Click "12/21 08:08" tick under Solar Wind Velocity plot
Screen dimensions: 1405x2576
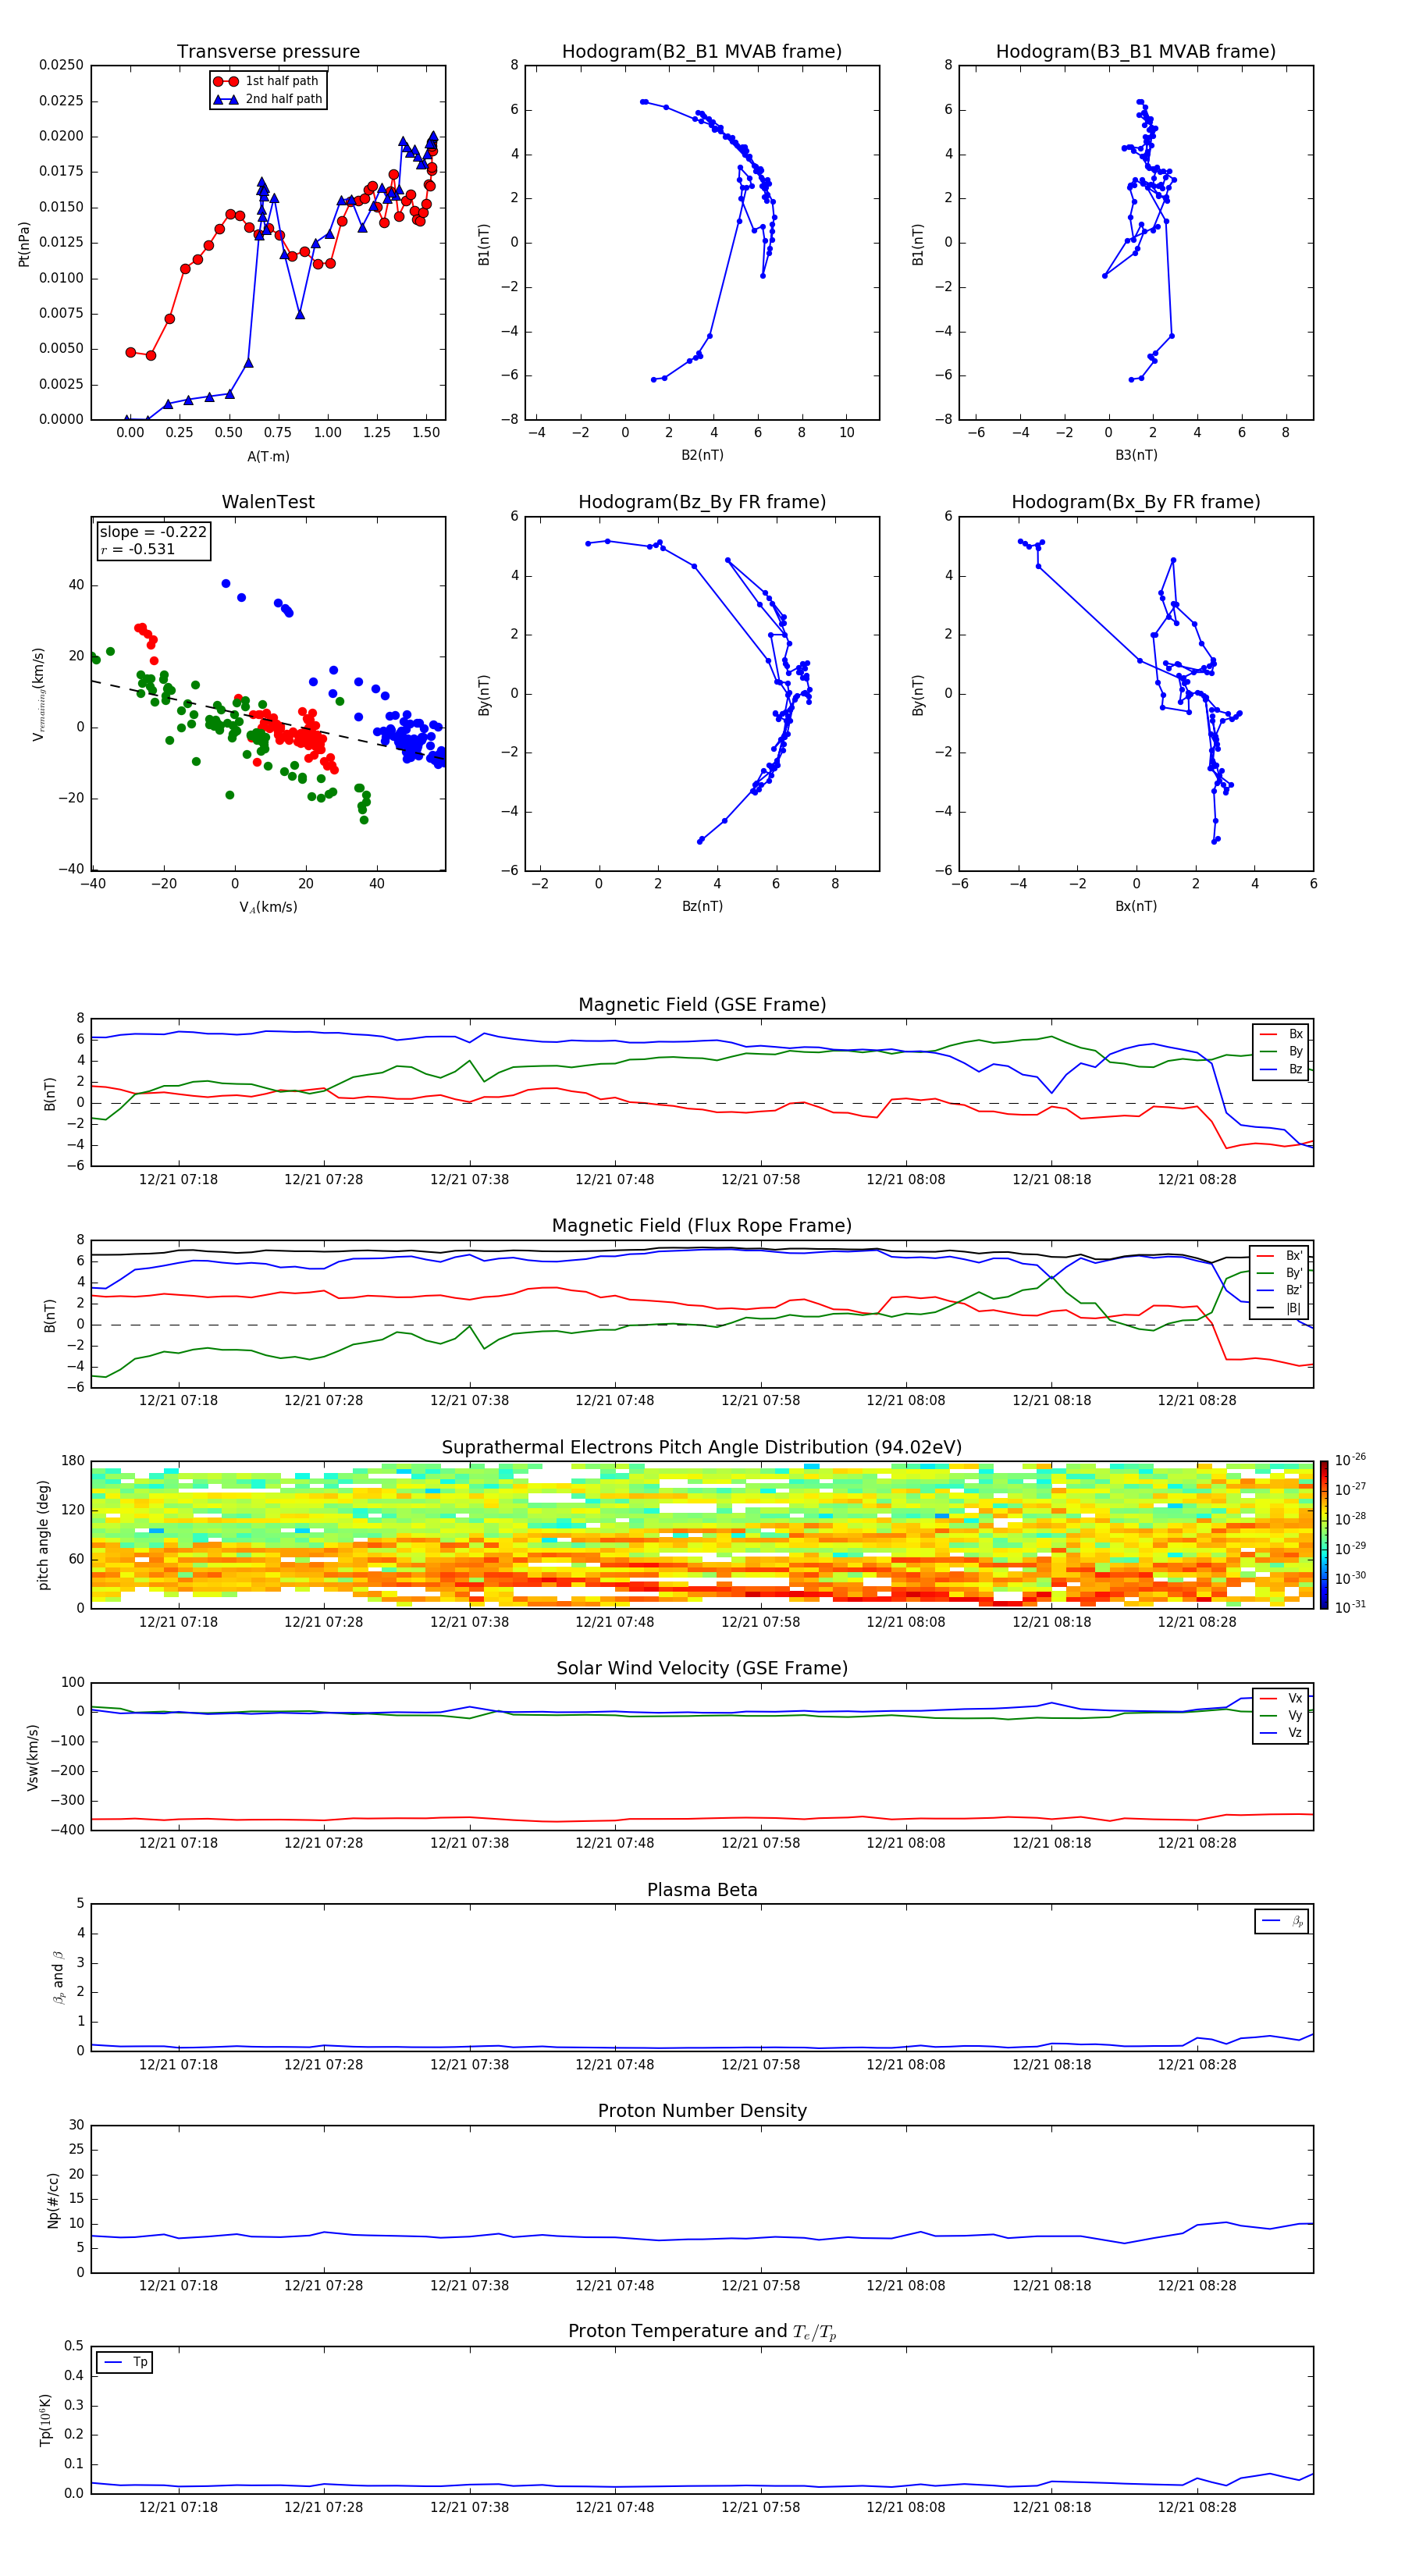(906, 1843)
